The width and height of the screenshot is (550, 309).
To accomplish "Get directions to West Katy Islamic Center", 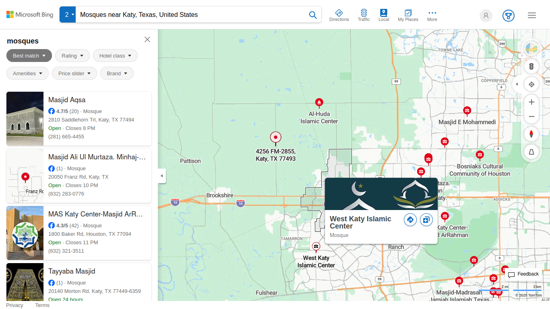I will [x=410, y=220].
